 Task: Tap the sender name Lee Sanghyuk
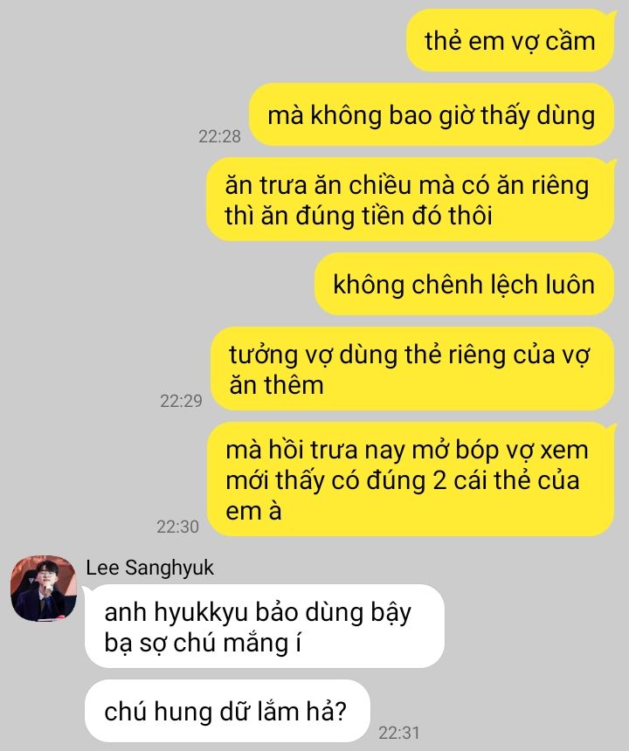pos(149,568)
